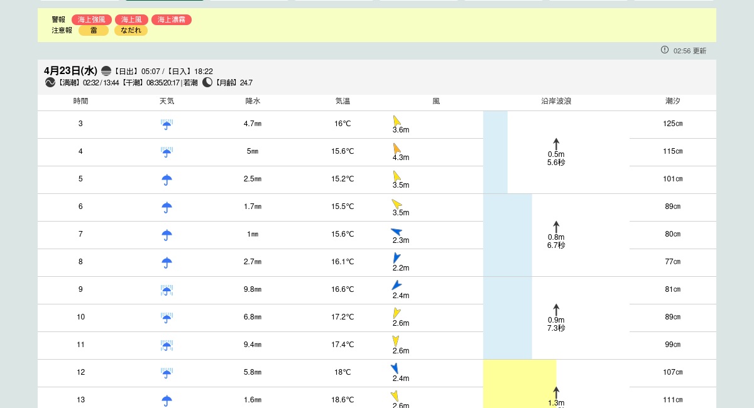Click the orange wind arrow showing 4.3m
This screenshot has height=408, width=754.
[396, 149]
